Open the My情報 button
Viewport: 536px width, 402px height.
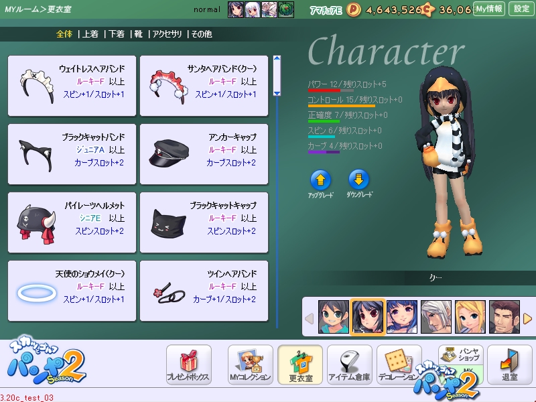(488, 9)
